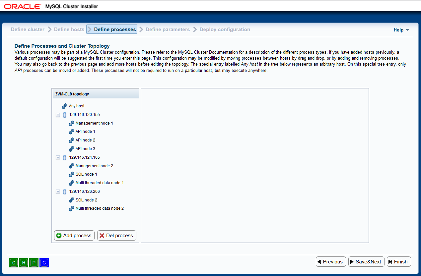Click the Management node 2 gear icon

pyautogui.click(x=71, y=166)
